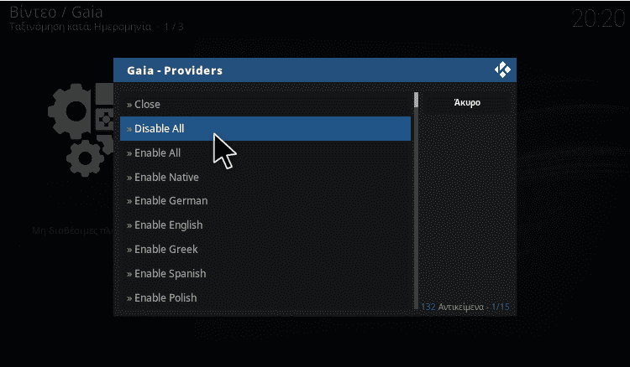Screen dimensions: 630x367
Task: Choose Enable Greek providers
Action: tap(265, 249)
